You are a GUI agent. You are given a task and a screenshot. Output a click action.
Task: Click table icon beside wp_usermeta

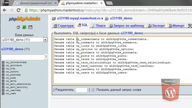[x=3, y=90]
